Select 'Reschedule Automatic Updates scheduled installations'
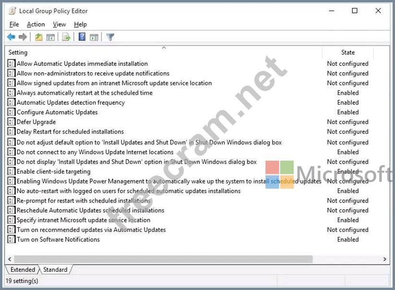Screen dimensions: 395x290 (90, 210)
